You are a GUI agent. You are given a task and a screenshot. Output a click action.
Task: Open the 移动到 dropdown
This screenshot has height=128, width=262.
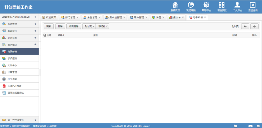coord(103,26)
